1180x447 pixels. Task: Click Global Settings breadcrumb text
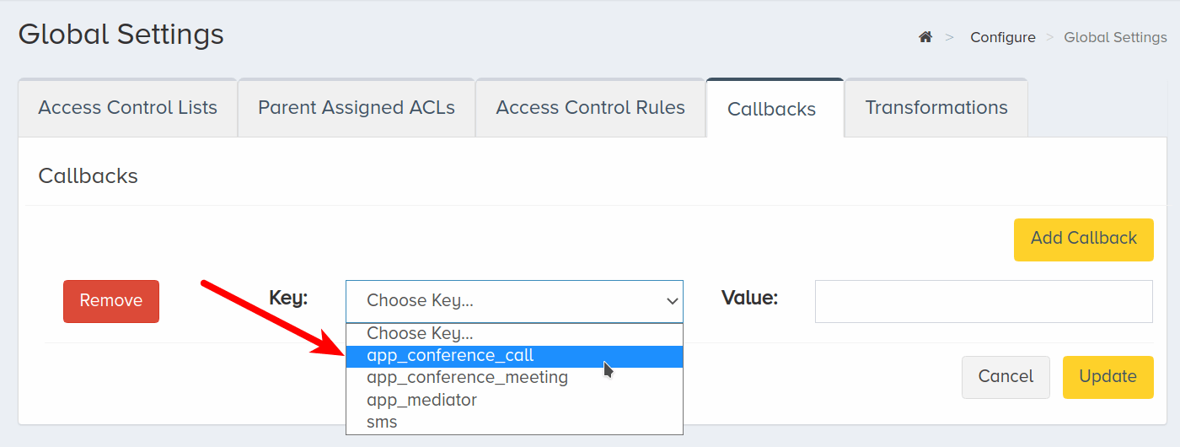point(1115,37)
